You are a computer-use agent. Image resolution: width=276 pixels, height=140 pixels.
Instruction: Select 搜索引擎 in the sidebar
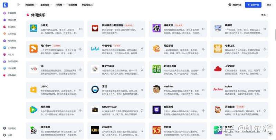click(x=10, y=20)
